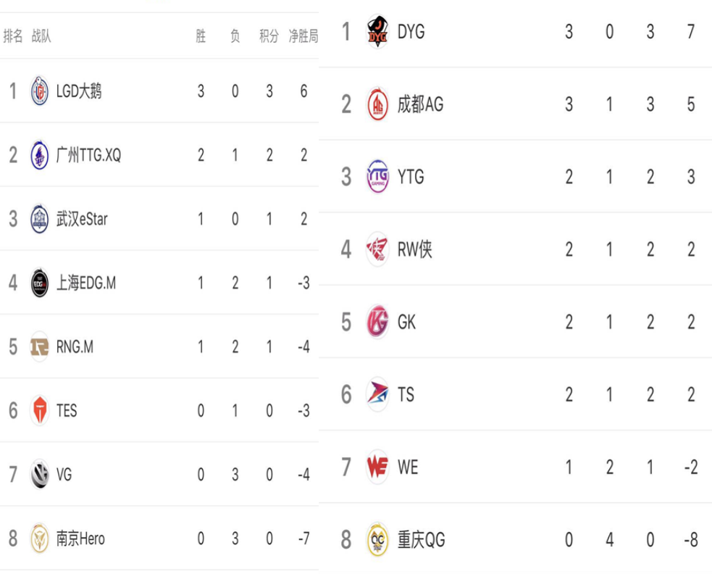Open the 广州TTG.XQ team logo
The width and height of the screenshot is (712, 574).
[x=40, y=155]
